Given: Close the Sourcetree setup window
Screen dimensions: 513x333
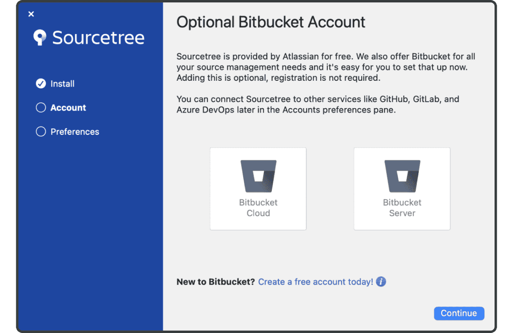Looking at the screenshot, I should tap(31, 14).
